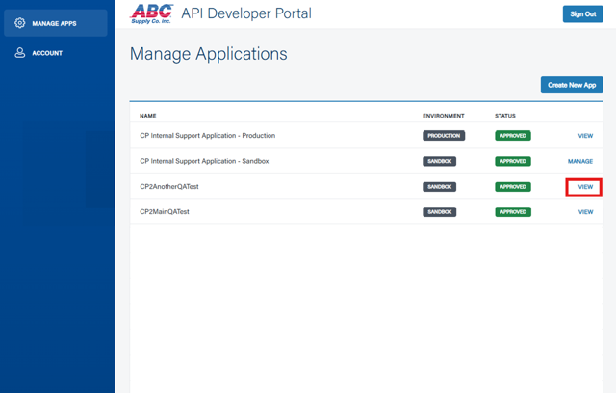Click the ABC Supply Co. logo
616x393 pixels.
151,13
